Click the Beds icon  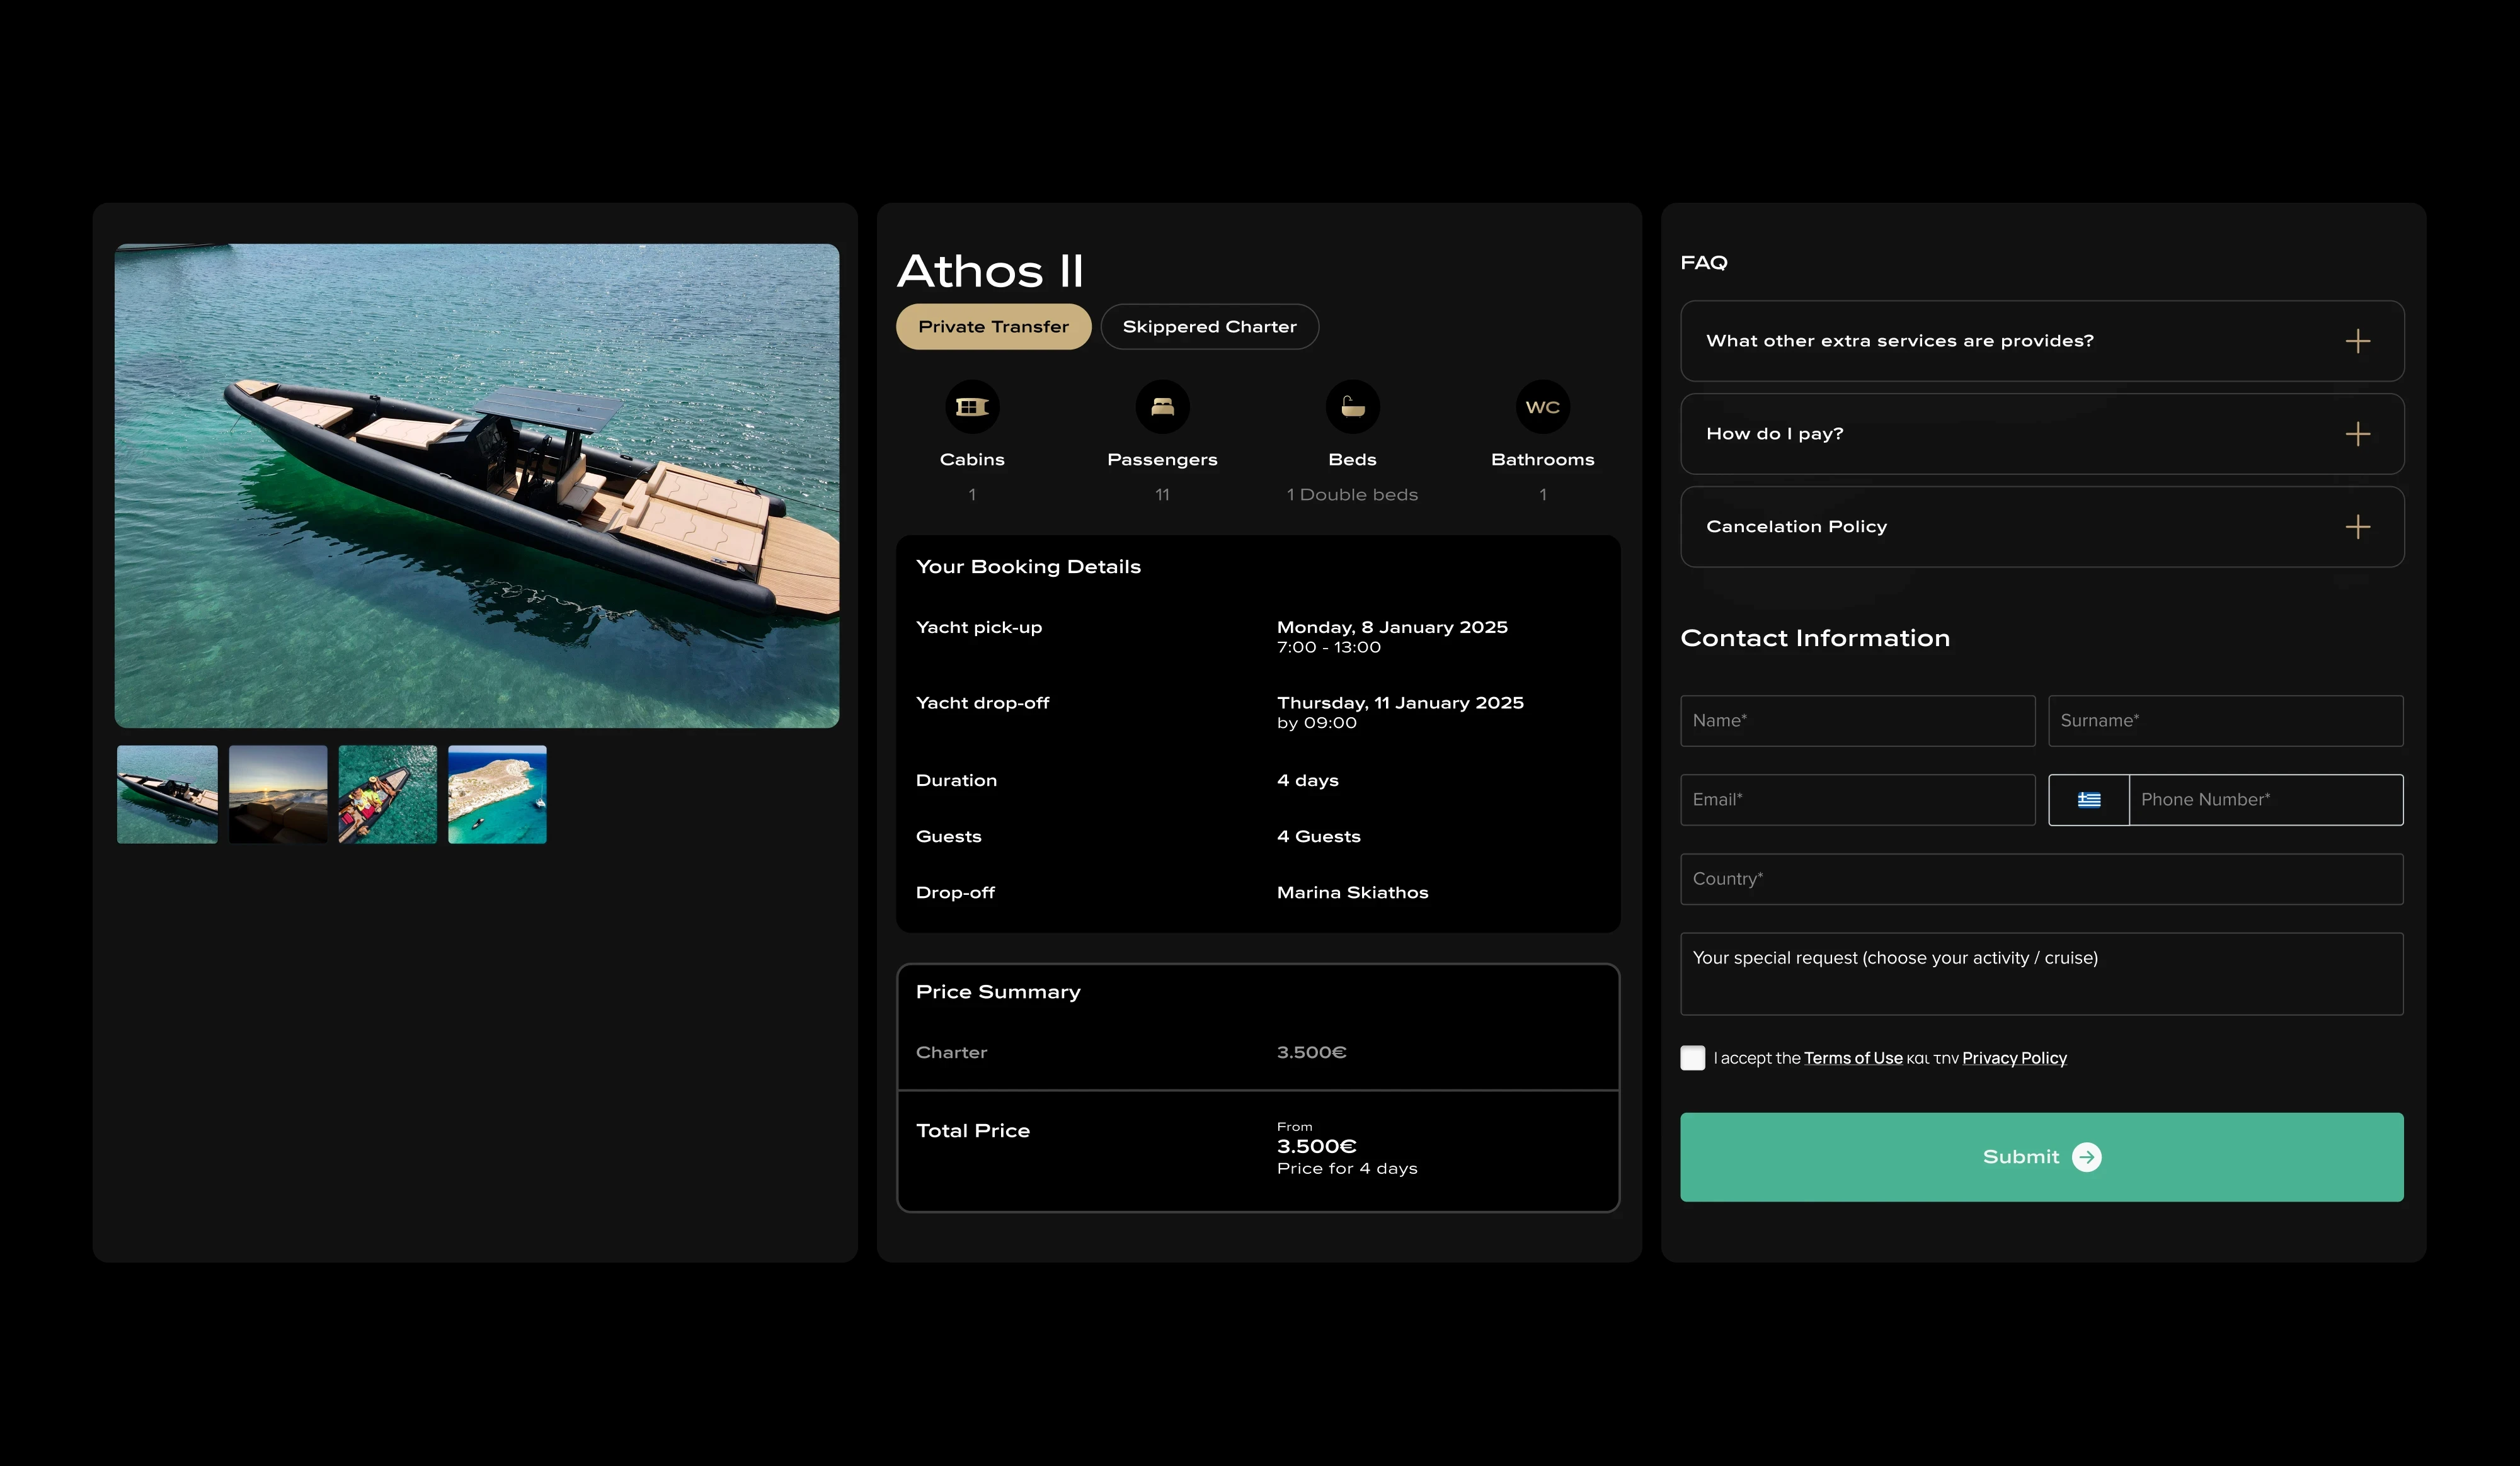pyautogui.click(x=1352, y=407)
